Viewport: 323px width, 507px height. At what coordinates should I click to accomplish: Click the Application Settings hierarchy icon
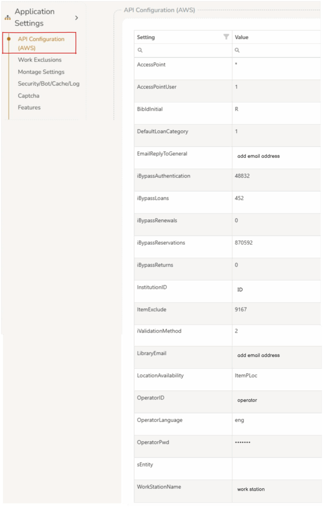pyautogui.click(x=7, y=17)
